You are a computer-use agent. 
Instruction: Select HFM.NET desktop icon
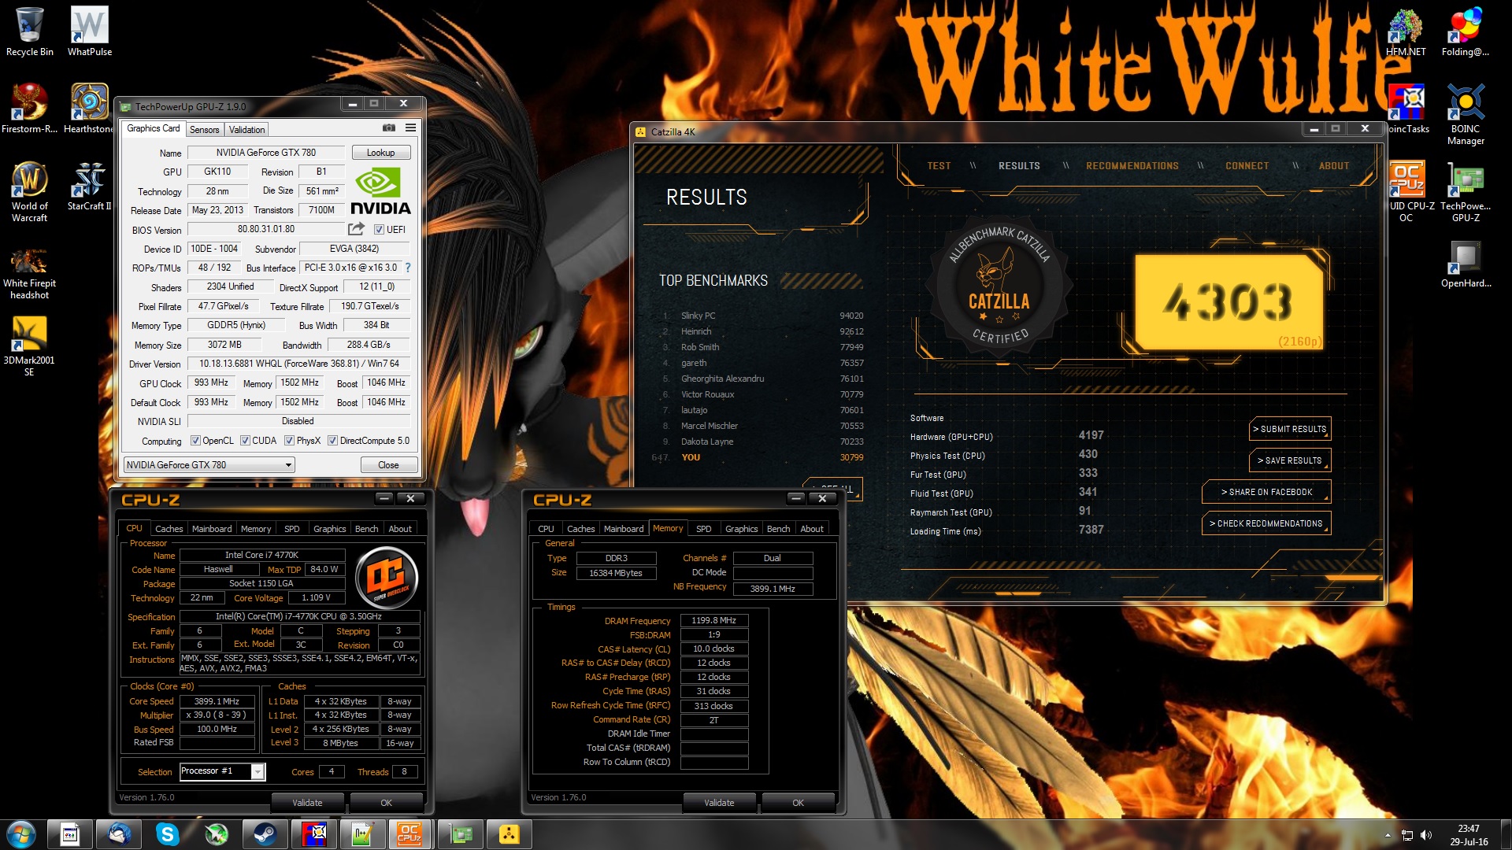click(x=1406, y=31)
